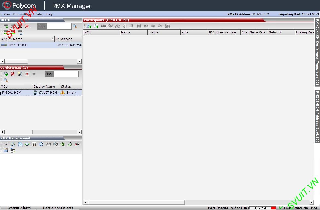Click Start Recording icon in Conferences toolbar

pos(27,74)
